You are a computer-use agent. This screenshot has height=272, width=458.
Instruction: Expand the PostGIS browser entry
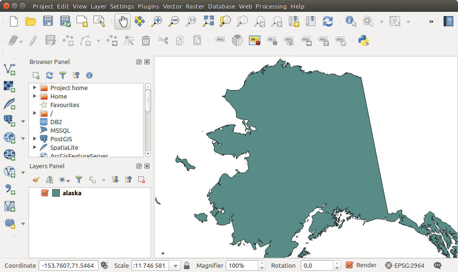[35, 139]
